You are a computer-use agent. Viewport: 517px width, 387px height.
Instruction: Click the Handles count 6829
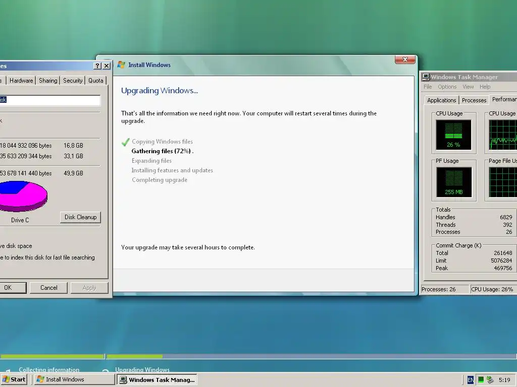tap(506, 217)
